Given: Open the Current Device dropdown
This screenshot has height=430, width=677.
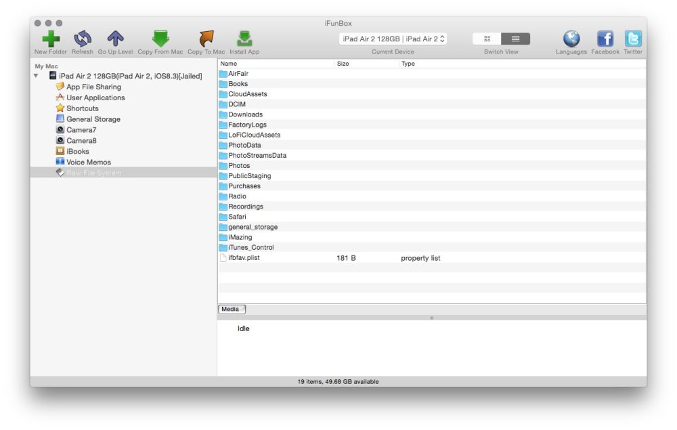Looking at the screenshot, I should click(393, 39).
